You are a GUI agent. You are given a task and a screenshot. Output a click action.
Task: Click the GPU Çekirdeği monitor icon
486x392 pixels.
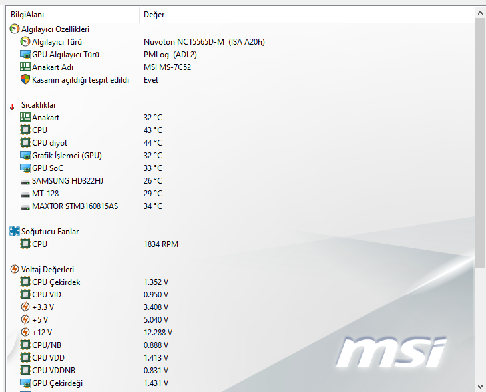coord(25,383)
